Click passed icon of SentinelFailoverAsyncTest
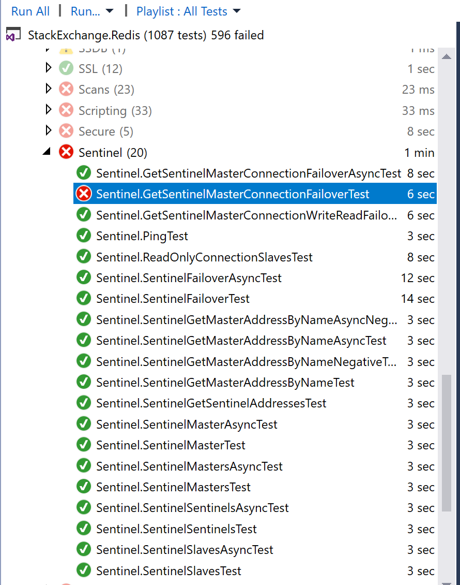Image resolution: width=460 pixels, height=585 pixels. point(83,277)
